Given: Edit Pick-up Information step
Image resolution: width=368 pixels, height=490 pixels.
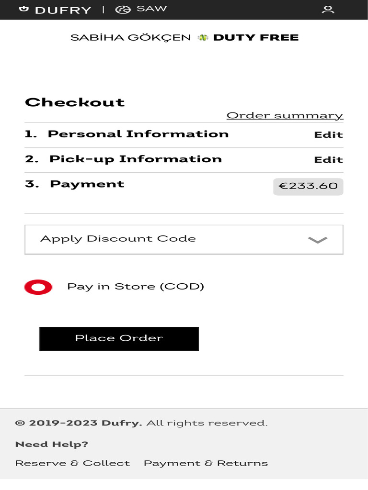Looking at the screenshot, I should click(x=328, y=160).
